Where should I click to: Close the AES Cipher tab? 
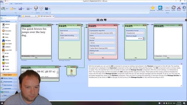point(53,16)
